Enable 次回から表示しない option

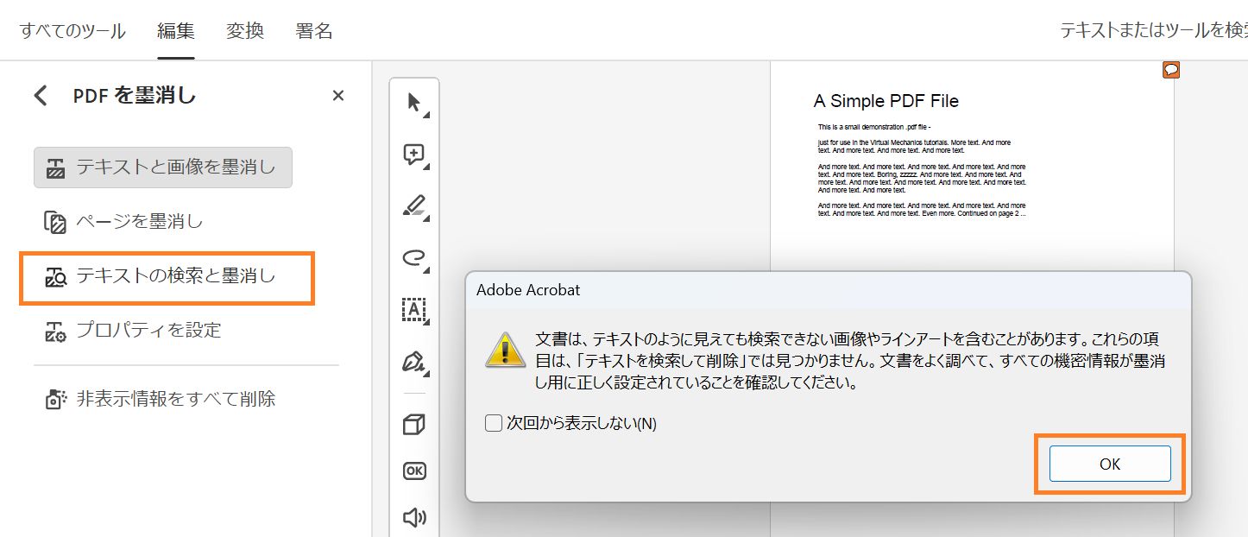[x=493, y=423]
